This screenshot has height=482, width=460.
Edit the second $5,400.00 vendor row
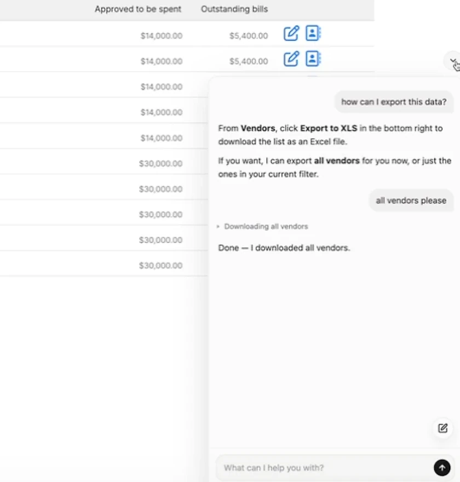(x=291, y=59)
